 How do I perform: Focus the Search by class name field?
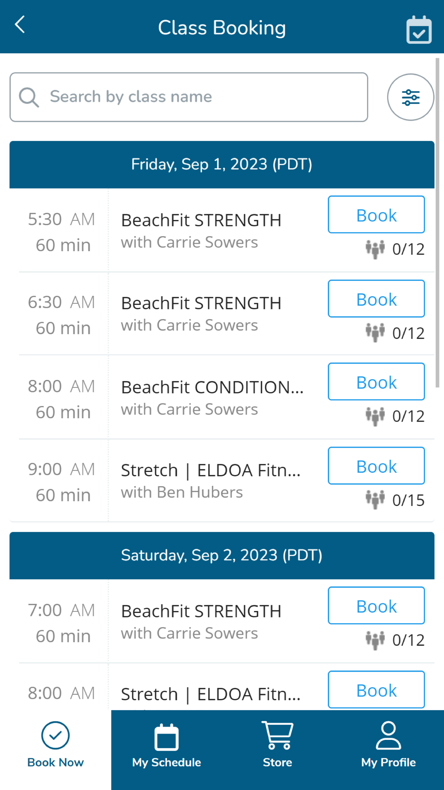195,97
